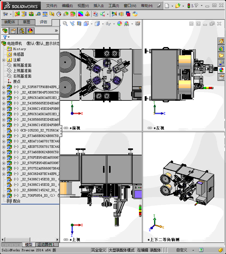Open Mass Properties balance-scale icon

(45, 14)
